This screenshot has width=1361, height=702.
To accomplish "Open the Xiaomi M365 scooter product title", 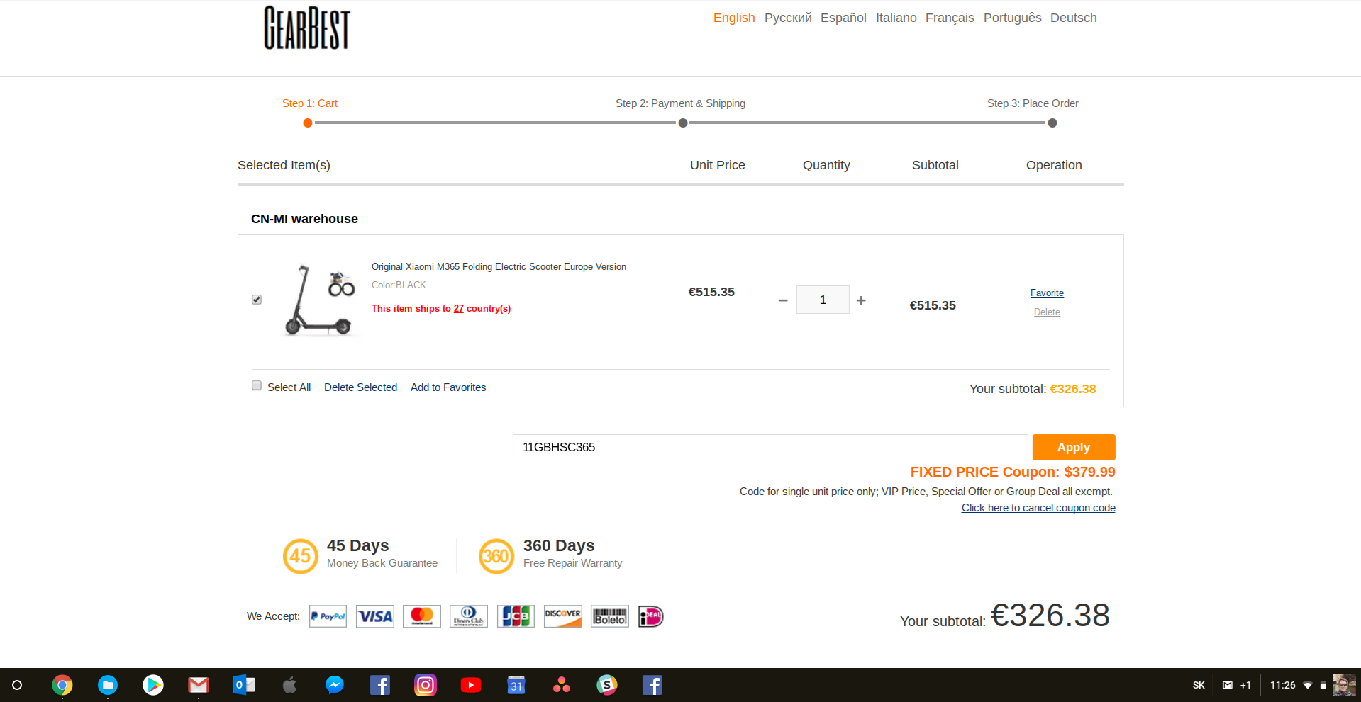I will coord(499,267).
